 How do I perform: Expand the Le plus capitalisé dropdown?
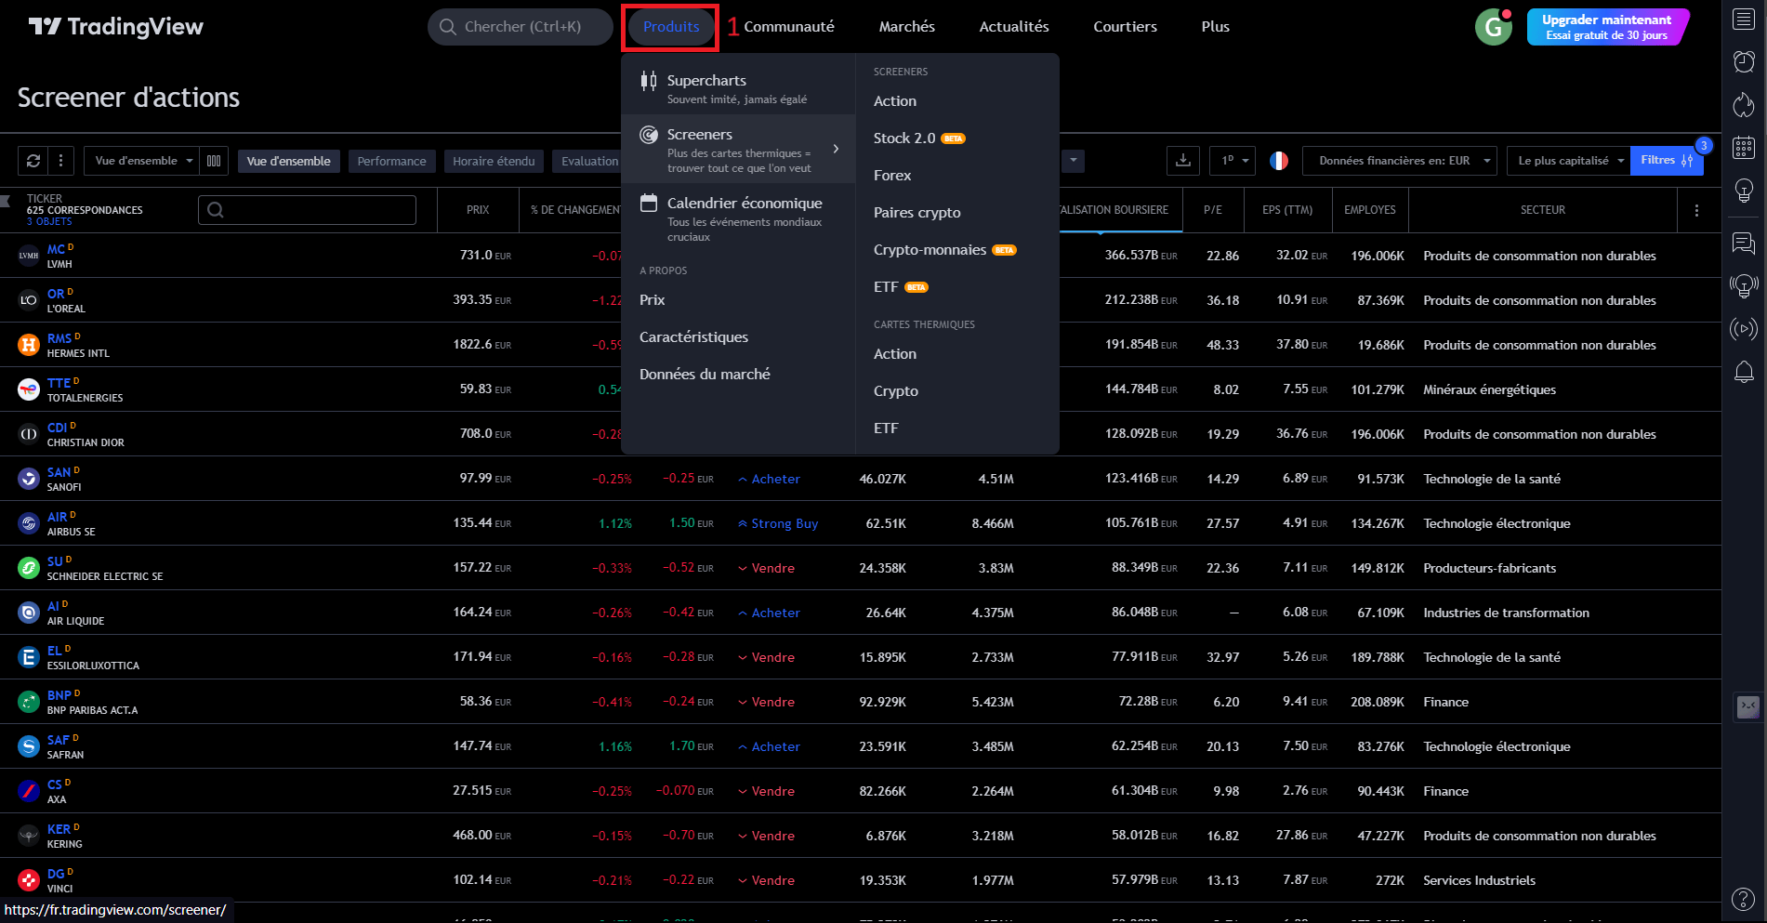point(1568,161)
